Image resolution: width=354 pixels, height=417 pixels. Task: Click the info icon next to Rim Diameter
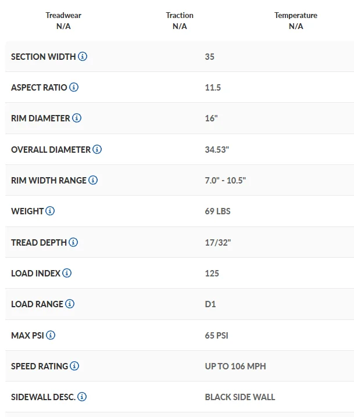(x=77, y=118)
